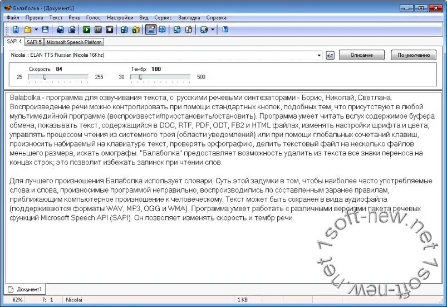Viewport: 447px width, 307px height.
Task: Click the Скорость value 84
Action: pos(59,69)
